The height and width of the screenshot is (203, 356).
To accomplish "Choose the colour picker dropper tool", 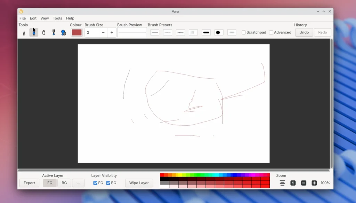I will [54, 32].
